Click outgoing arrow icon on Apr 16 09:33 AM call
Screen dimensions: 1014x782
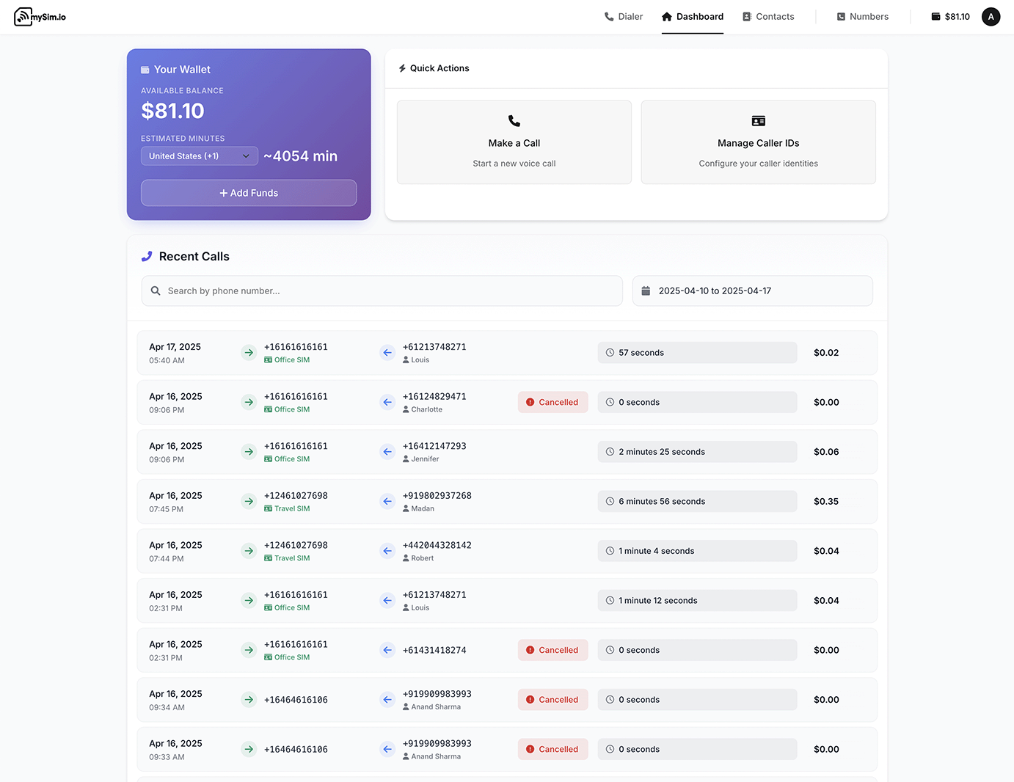[x=249, y=749]
